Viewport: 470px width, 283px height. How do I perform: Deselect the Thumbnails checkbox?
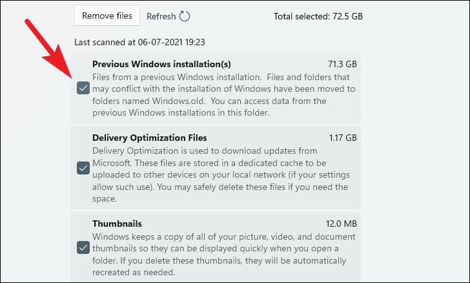tap(83, 247)
